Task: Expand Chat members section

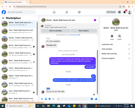Action: point(116,49)
